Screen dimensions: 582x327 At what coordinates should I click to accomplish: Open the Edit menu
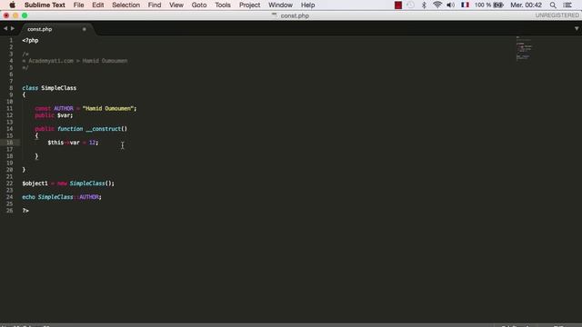pyautogui.click(x=98, y=5)
